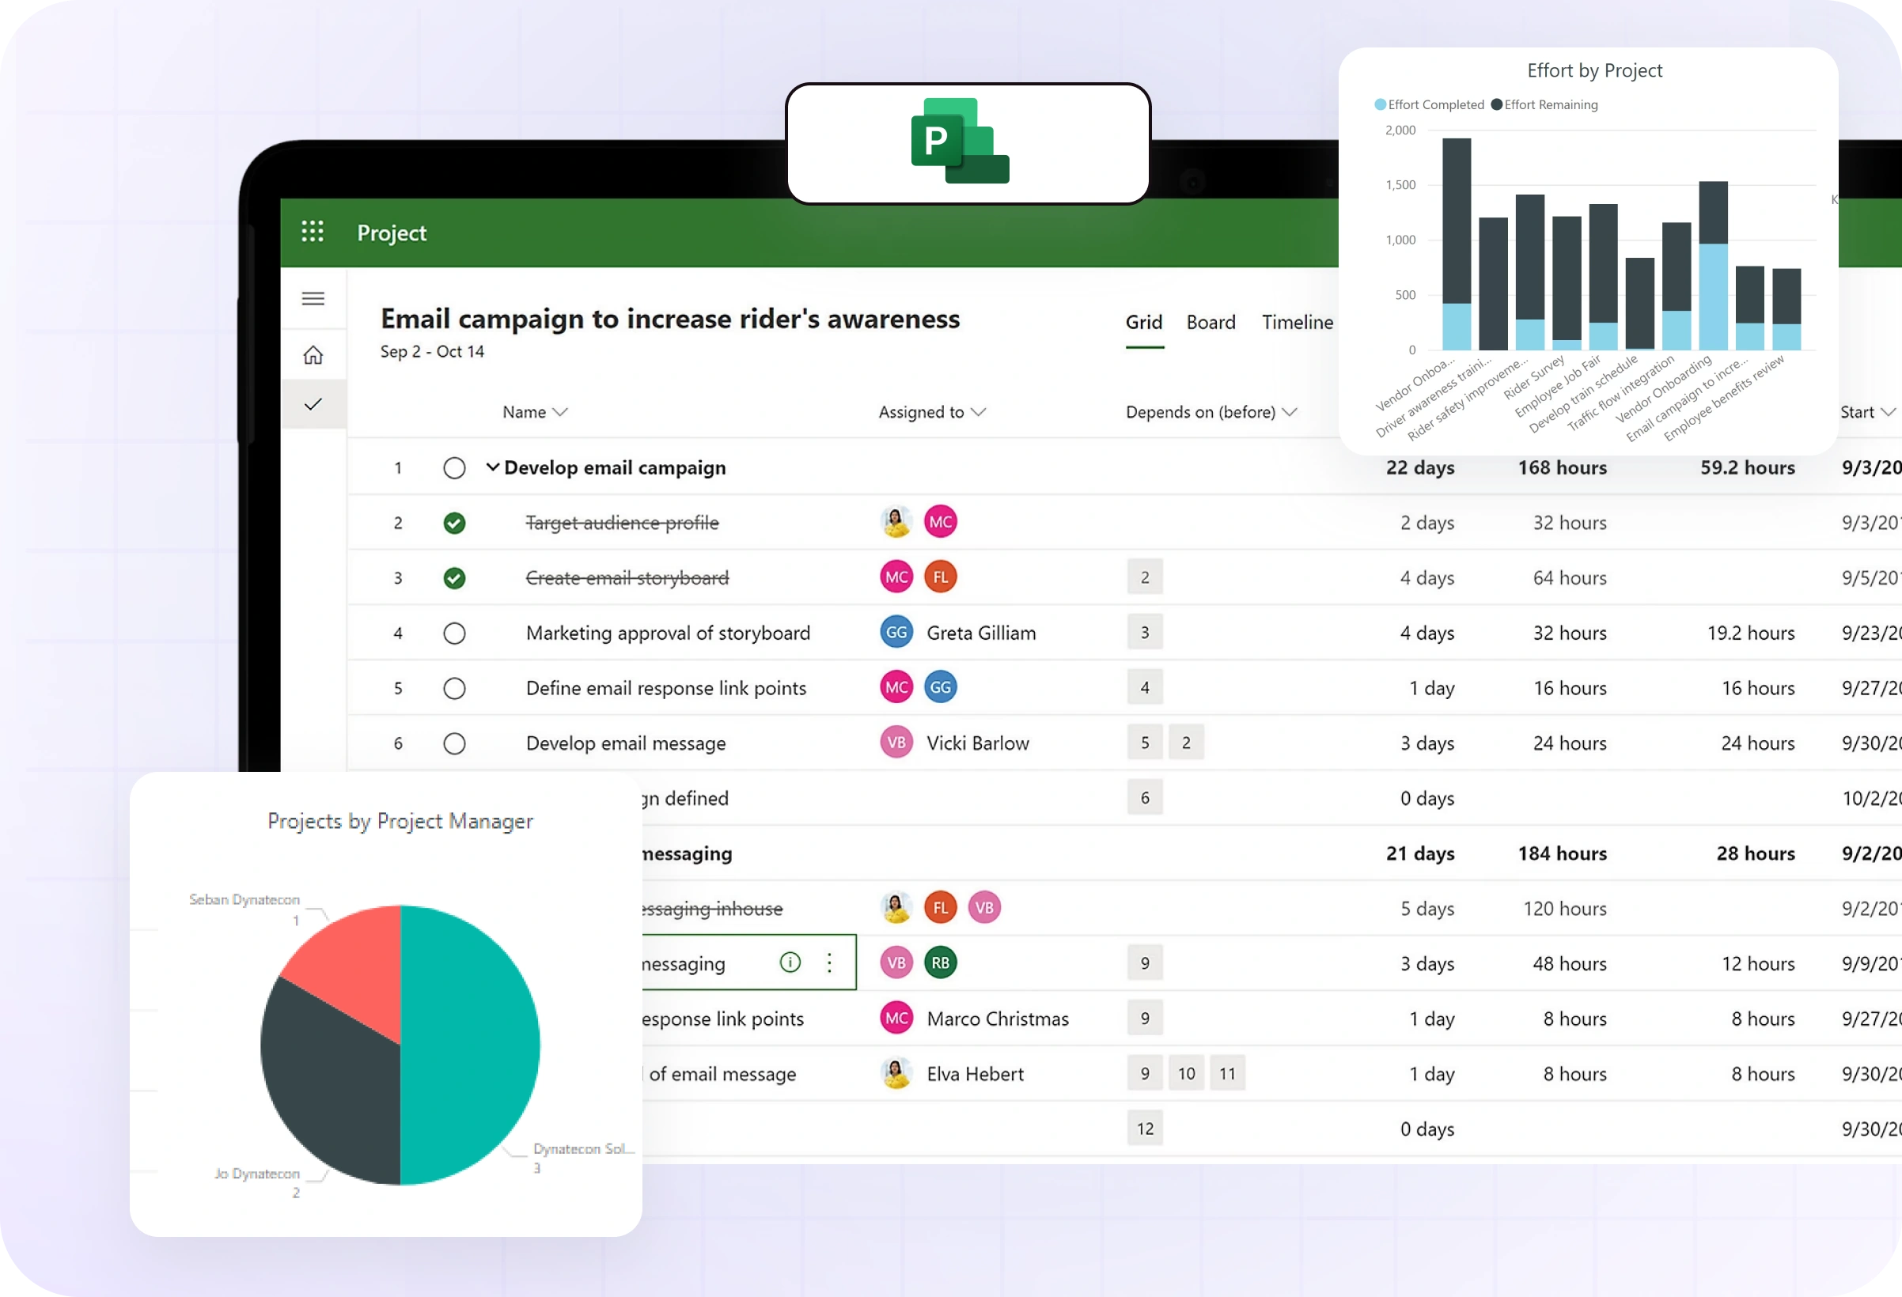The image size is (1902, 1297).
Task: Click photo avatar on Target audience profile row
Action: pyautogui.click(x=896, y=522)
